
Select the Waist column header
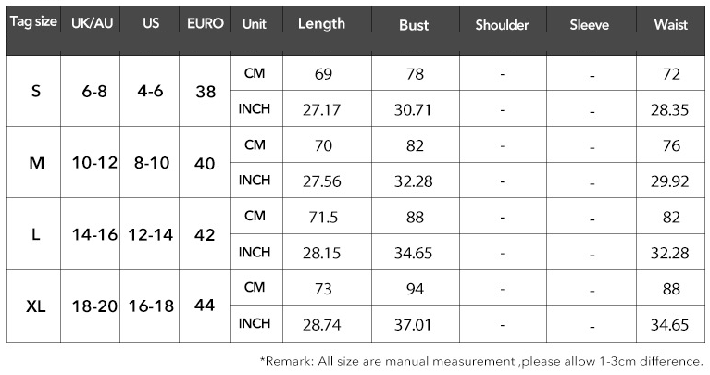[x=670, y=25]
